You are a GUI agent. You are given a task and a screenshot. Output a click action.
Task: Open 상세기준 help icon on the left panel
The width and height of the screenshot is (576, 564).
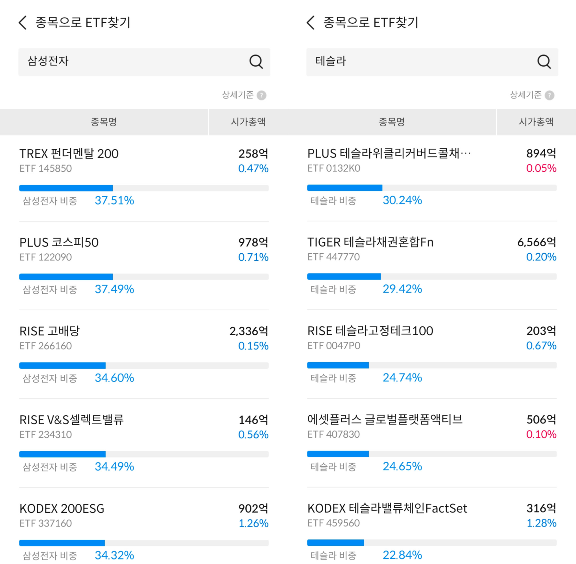[x=261, y=95]
